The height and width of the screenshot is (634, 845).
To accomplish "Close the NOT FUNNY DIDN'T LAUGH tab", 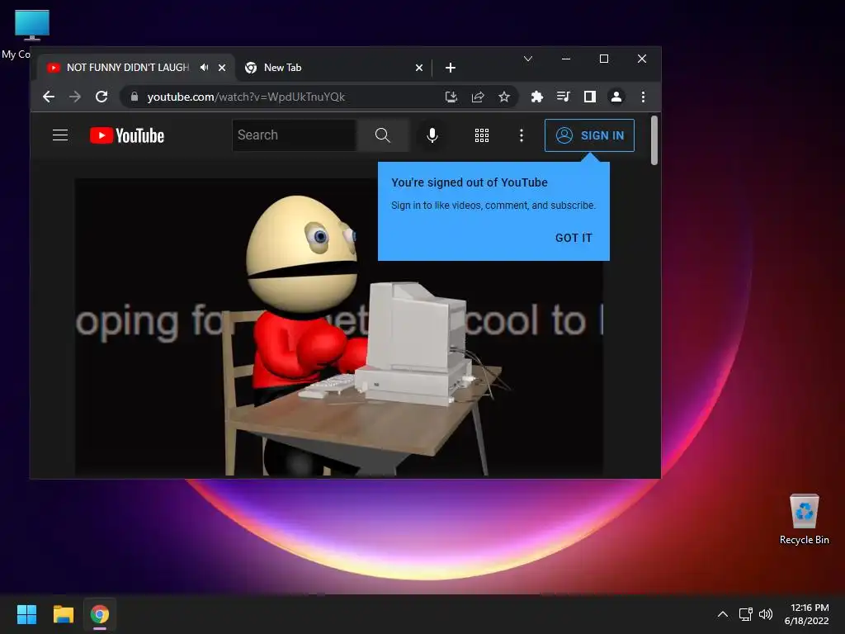I will pos(222,68).
